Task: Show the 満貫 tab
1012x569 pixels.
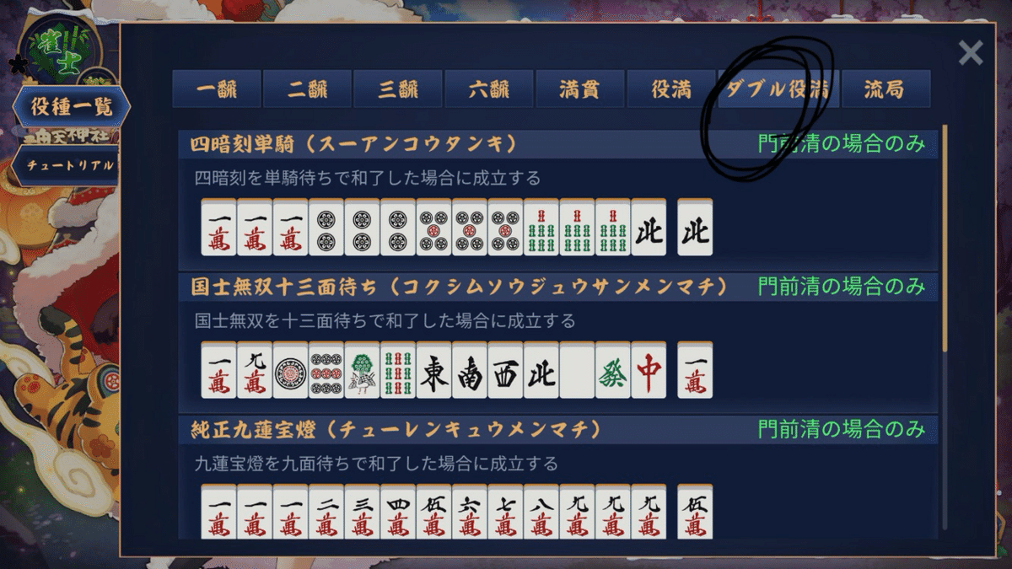Action: click(581, 89)
